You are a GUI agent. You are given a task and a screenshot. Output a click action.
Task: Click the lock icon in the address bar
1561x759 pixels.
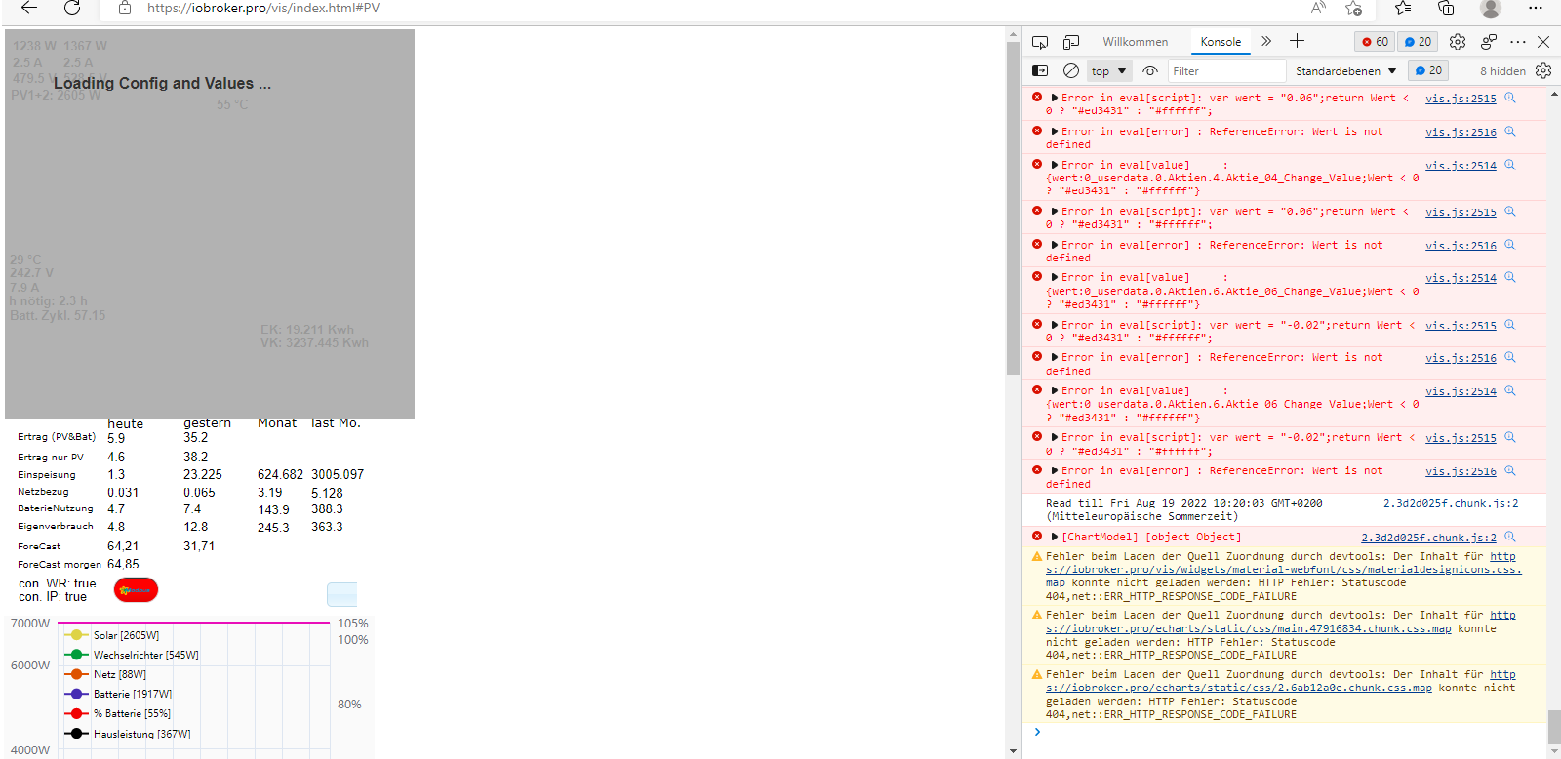pyautogui.click(x=125, y=8)
